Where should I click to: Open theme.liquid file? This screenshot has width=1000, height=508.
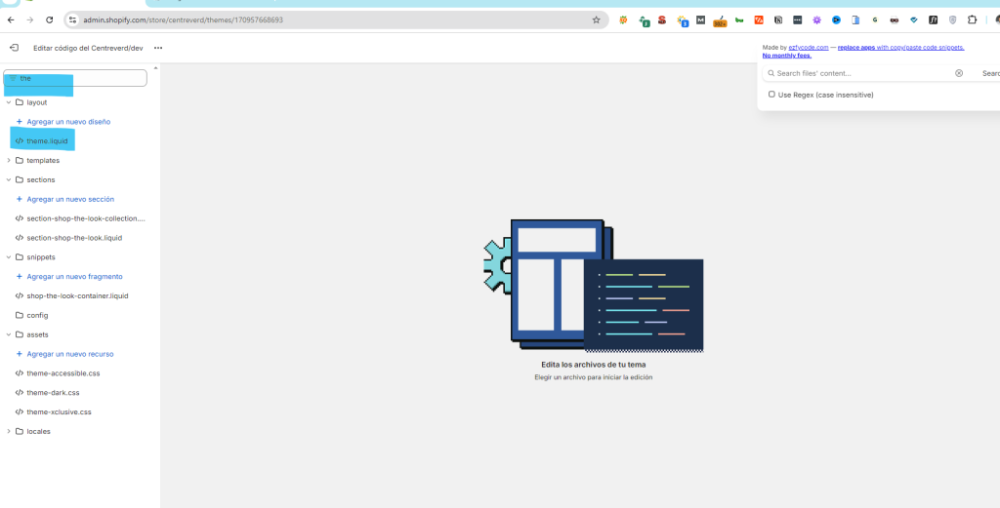point(49,141)
